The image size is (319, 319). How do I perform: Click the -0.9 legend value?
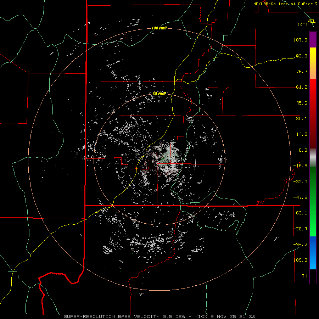pos(302,150)
